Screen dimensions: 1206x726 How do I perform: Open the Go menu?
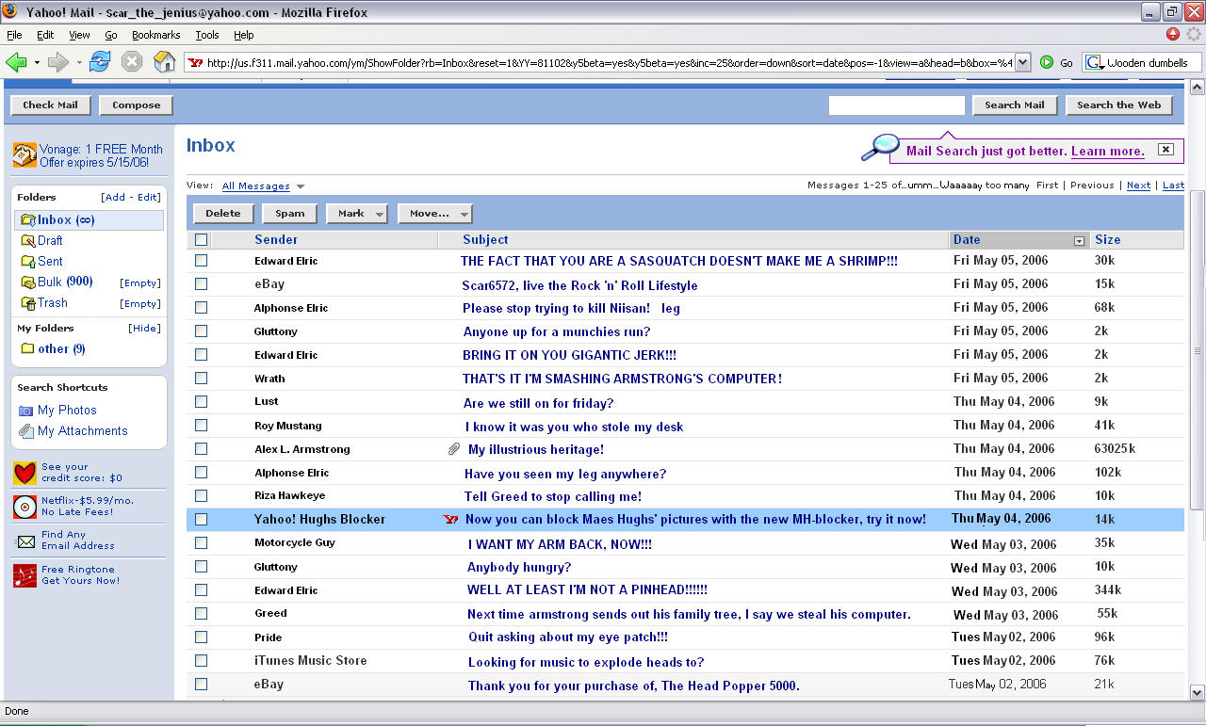click(111, 35)
